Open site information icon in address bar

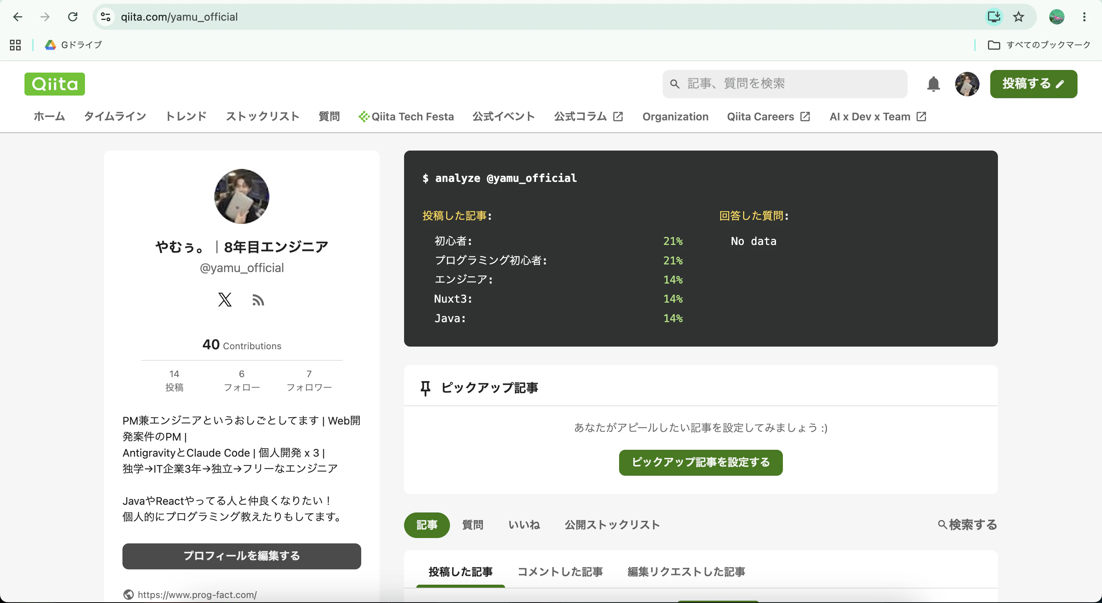106,17
